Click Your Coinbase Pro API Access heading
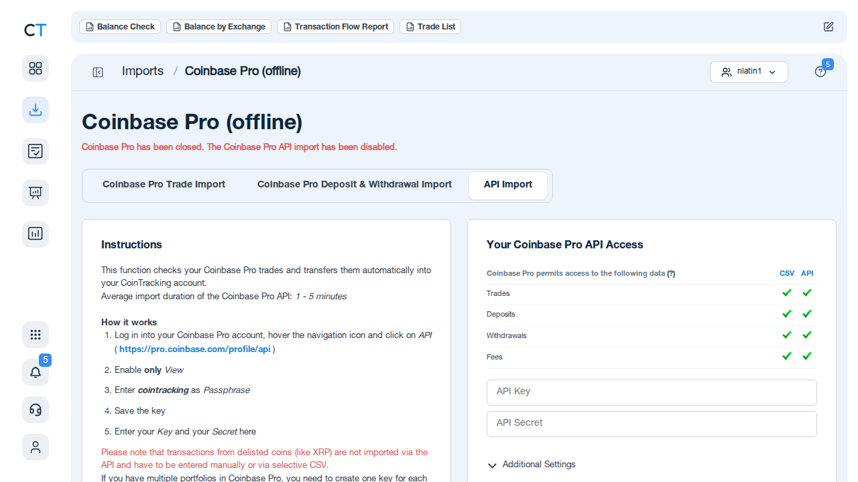 (565, 245)
